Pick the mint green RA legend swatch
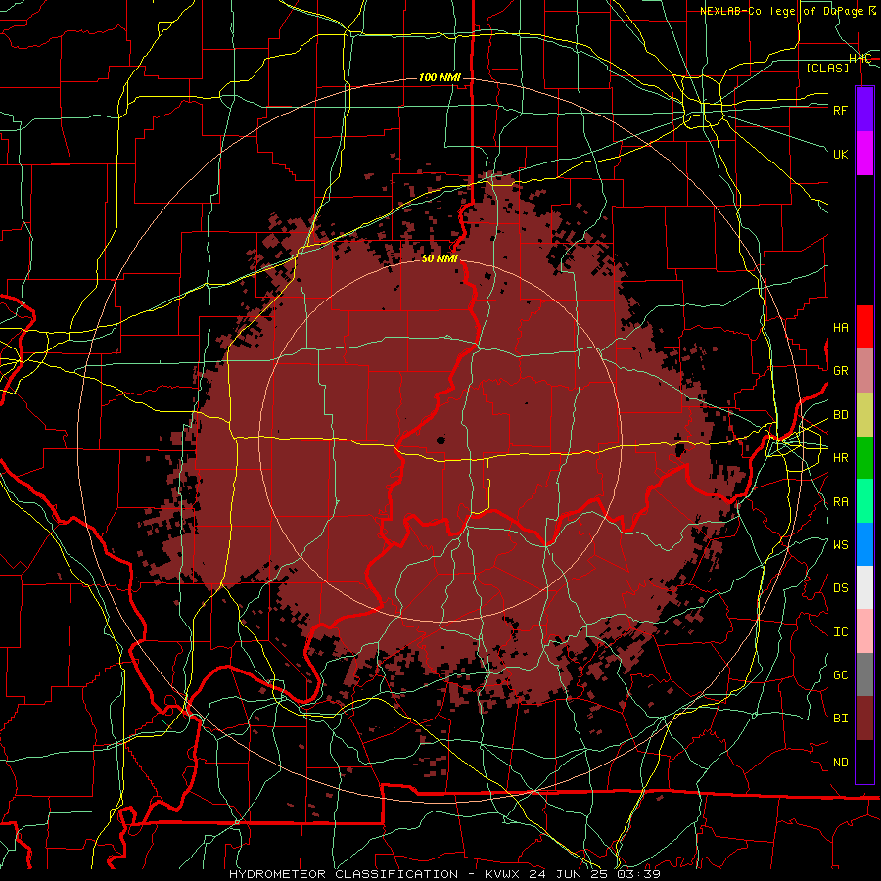This screenshot has width=881, height=881. click(864, 501)
